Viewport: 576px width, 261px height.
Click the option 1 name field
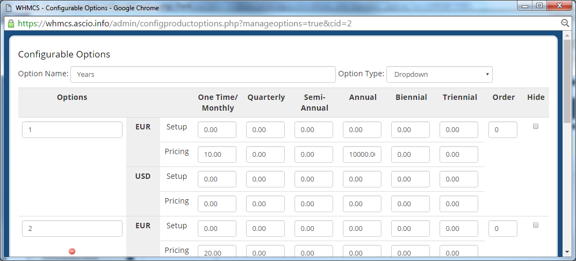coord(72,130)
